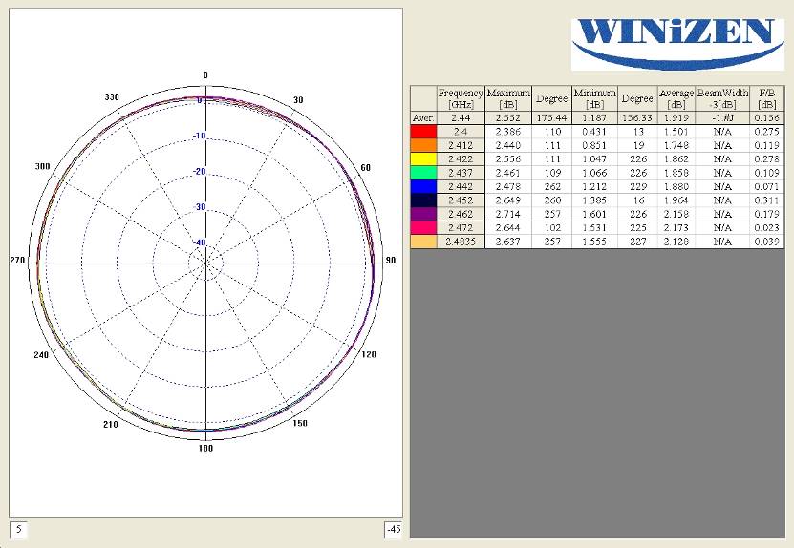The image size is (794, 548).
Task: Click the BeamWidth -3[dB] column header
Action: click(722, 98)
